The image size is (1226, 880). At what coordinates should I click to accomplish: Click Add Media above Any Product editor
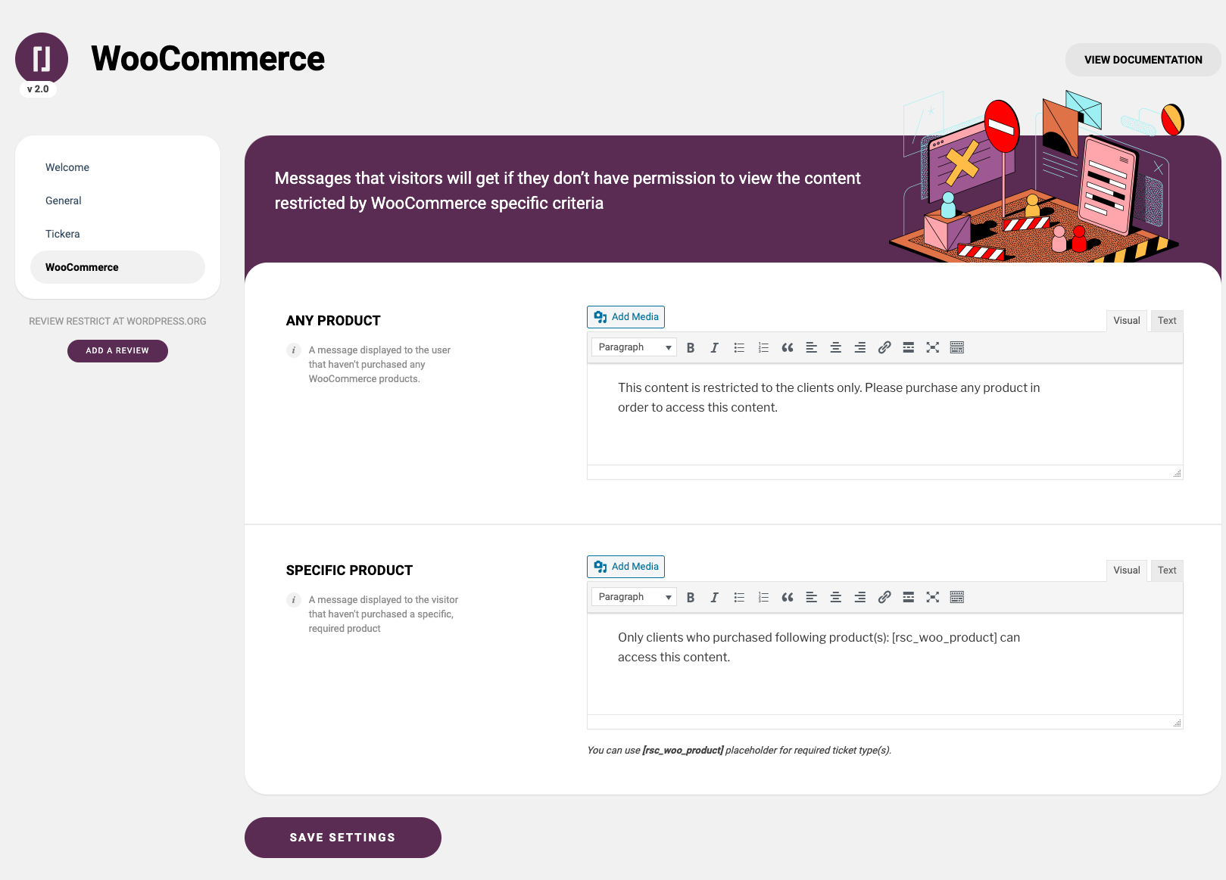coord(625,317)
